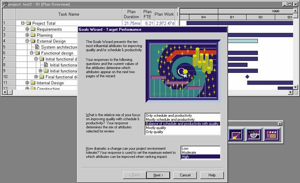Click the Next button in wizard
300x183 pixels.
(x=158, y=175)
